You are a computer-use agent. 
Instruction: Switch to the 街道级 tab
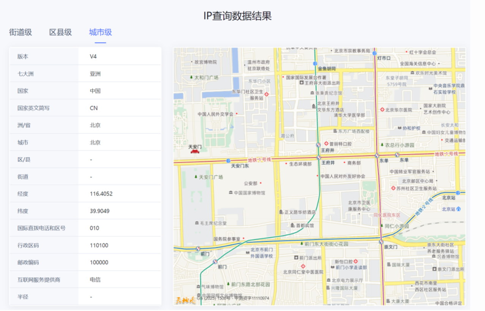pyautogui.click(x=21, y=32)
